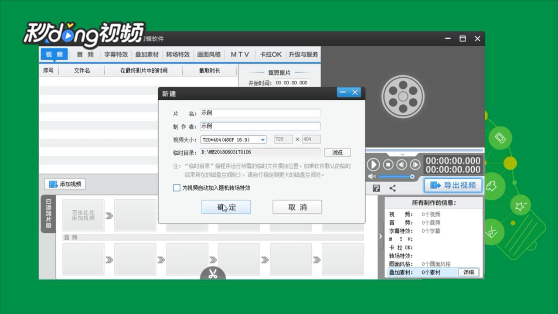Image resolution: width=558 pixels, height=314 pixels.
Task: Click the first audio clip slot
Action: tap(83, 259)
